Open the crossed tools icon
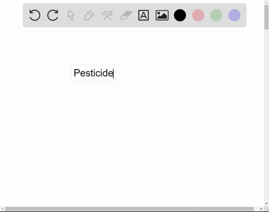Image resolution: width=269 pixels, height=212 pixels. point(107,15)
